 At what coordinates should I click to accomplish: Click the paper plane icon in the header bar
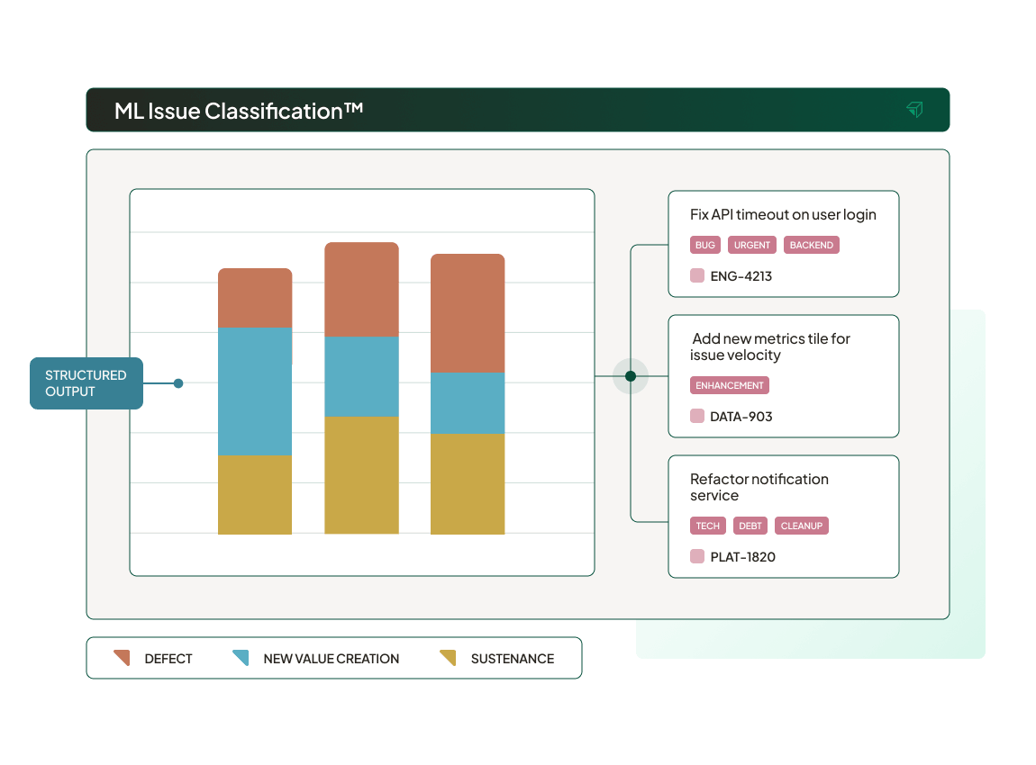[915, 109]
